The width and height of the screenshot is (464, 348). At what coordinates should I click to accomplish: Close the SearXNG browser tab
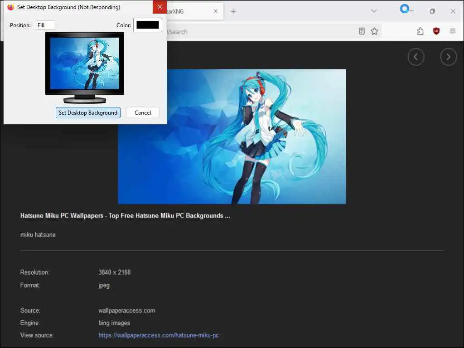click(x=216, y=11)
